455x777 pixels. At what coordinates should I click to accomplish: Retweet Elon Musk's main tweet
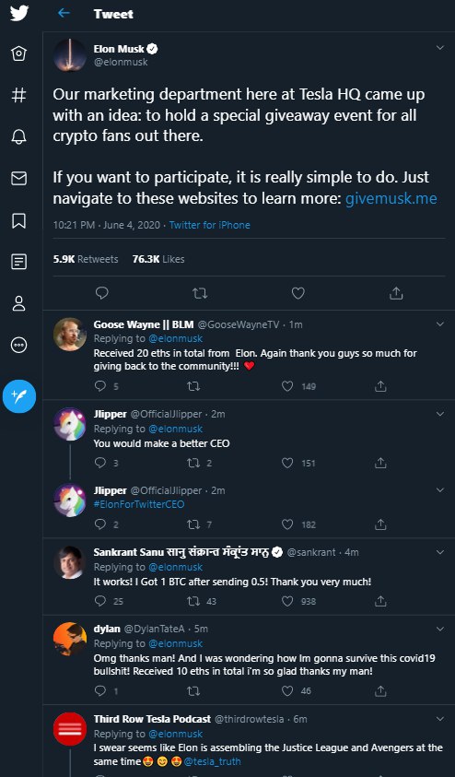tap(200, 293)
